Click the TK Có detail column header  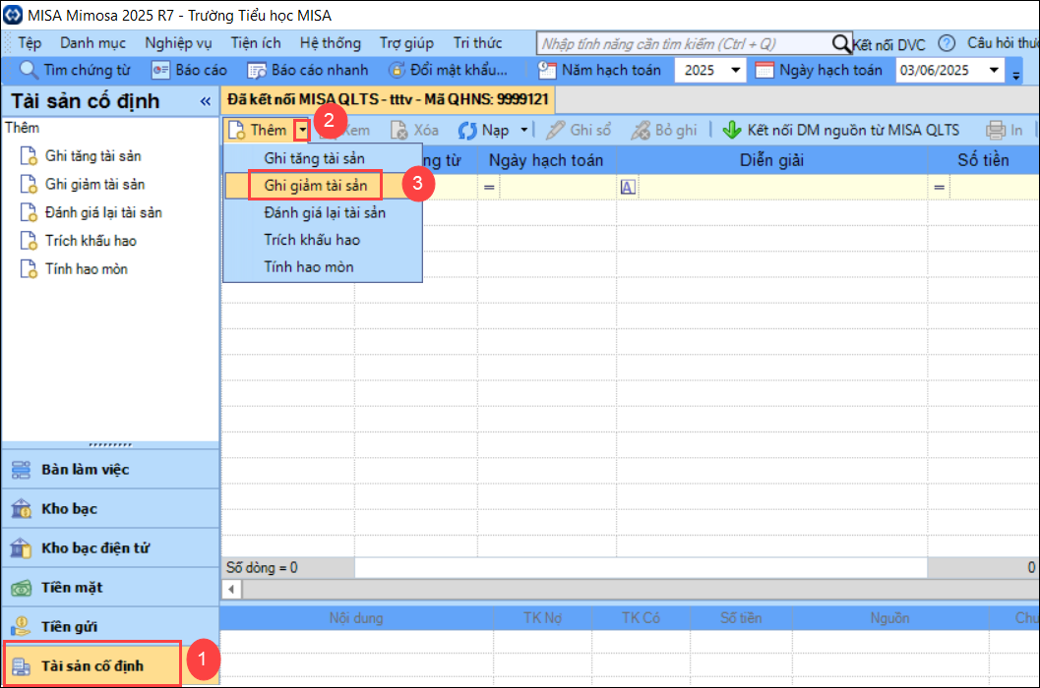(x=641, y=618)
